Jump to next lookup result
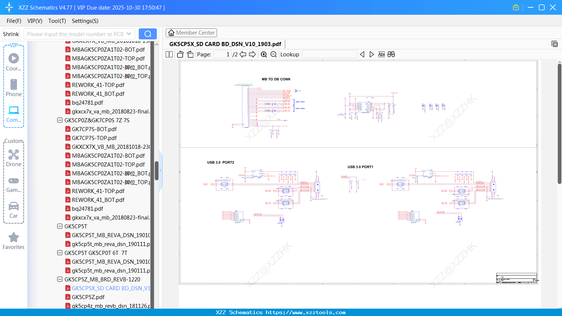Screen dimensions: 562x316 point(372,55)
